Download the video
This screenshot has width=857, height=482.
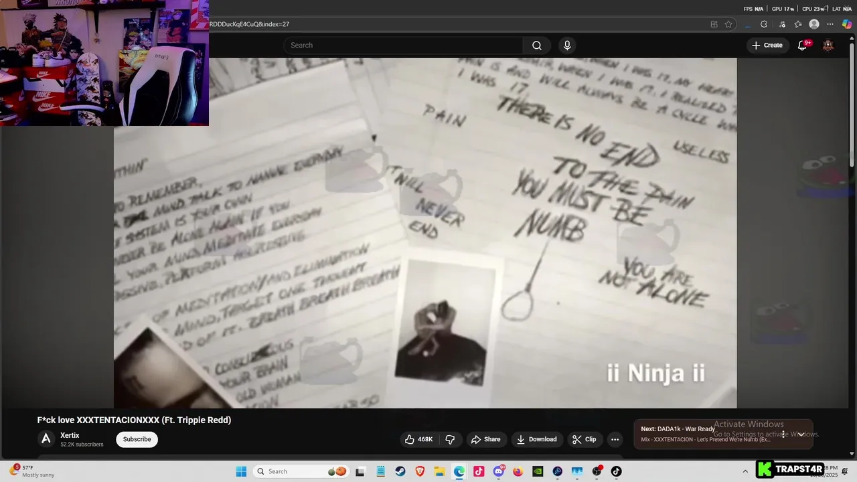click(x=536, y=439)
